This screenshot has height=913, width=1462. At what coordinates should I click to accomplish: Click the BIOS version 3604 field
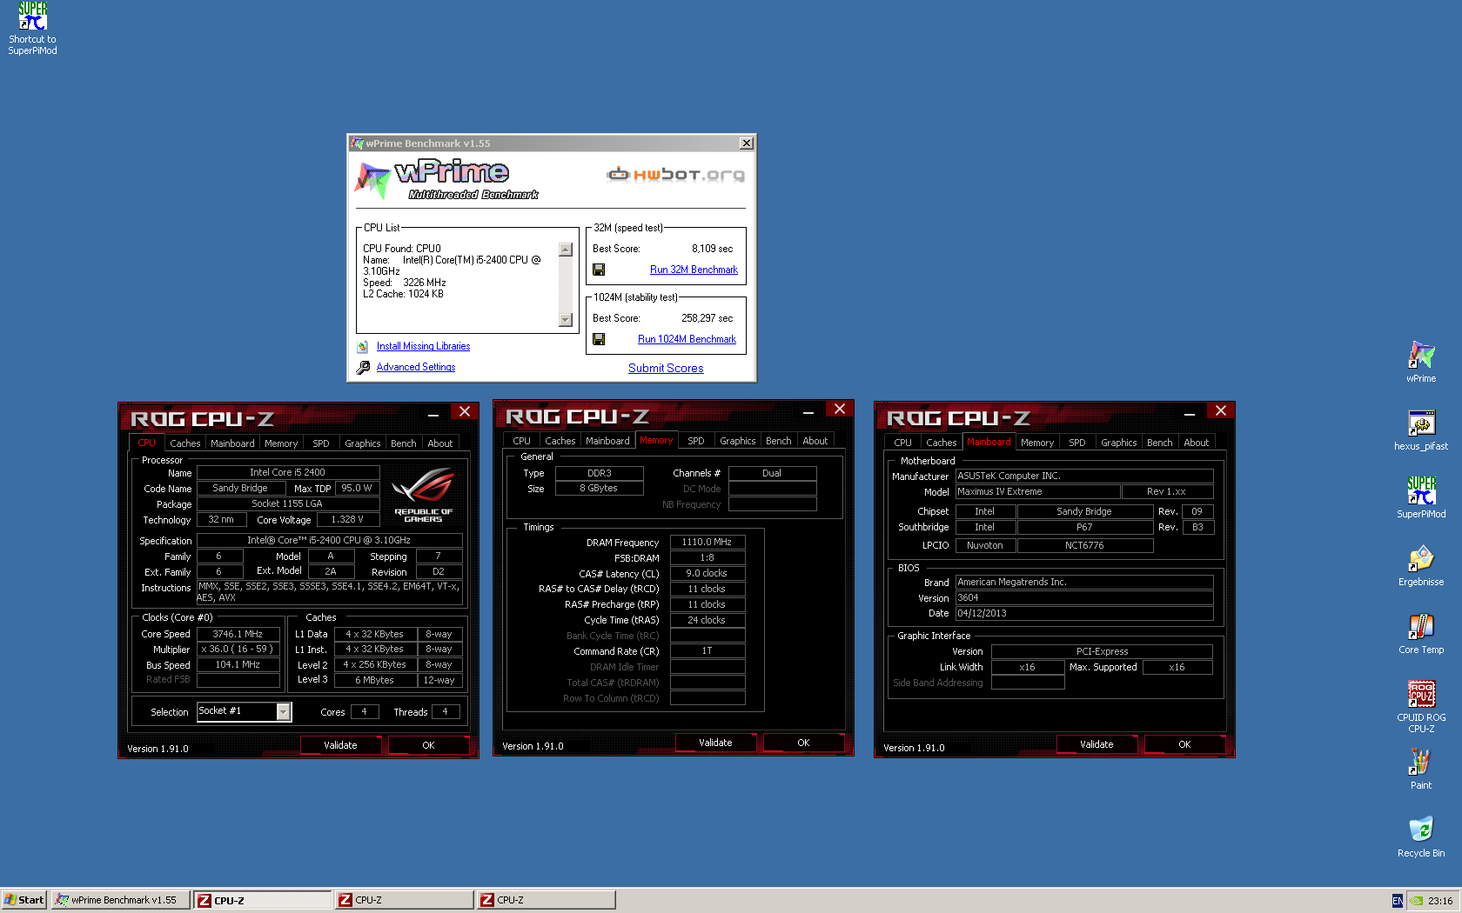1083,598
